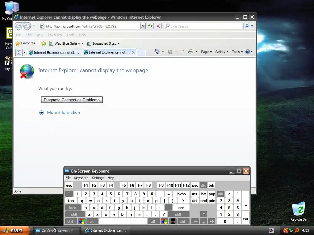This screenshot has width=314, height=235.
Task: Toggle the left shft key on keyboard
Action: tap(74, 214)
